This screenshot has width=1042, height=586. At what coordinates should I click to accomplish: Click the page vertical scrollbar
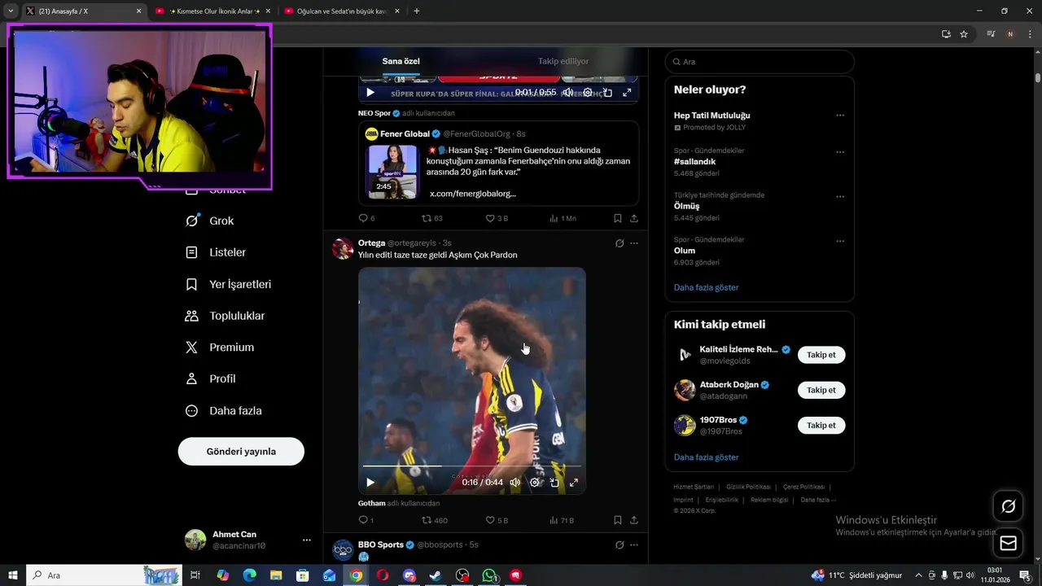pos(1038,78)
